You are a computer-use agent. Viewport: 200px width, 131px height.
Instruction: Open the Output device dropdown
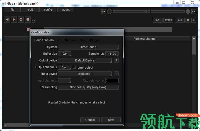85,60
